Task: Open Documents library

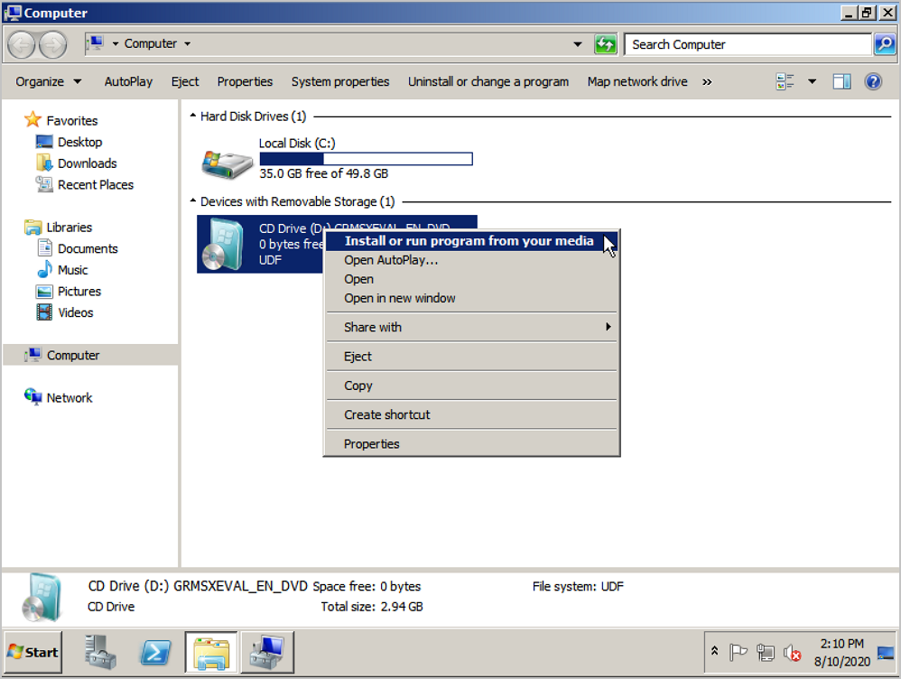Action: (88, 248)
